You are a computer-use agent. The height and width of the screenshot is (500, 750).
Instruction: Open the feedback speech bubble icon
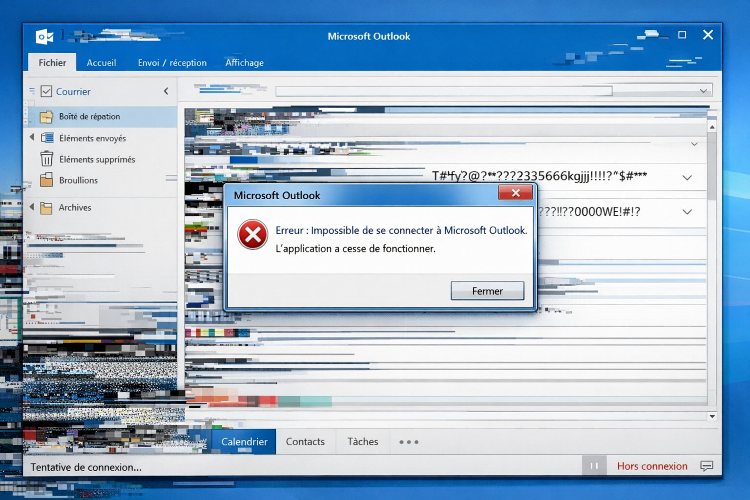tap(707, 466)
